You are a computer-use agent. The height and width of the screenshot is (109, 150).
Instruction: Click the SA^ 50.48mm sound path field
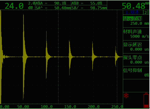click(53, 8)
